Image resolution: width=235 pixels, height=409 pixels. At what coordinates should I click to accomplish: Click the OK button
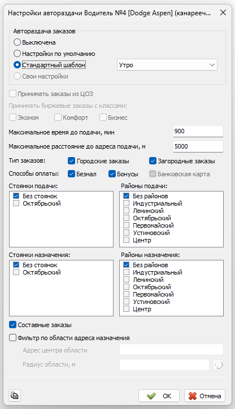(159, 395)
